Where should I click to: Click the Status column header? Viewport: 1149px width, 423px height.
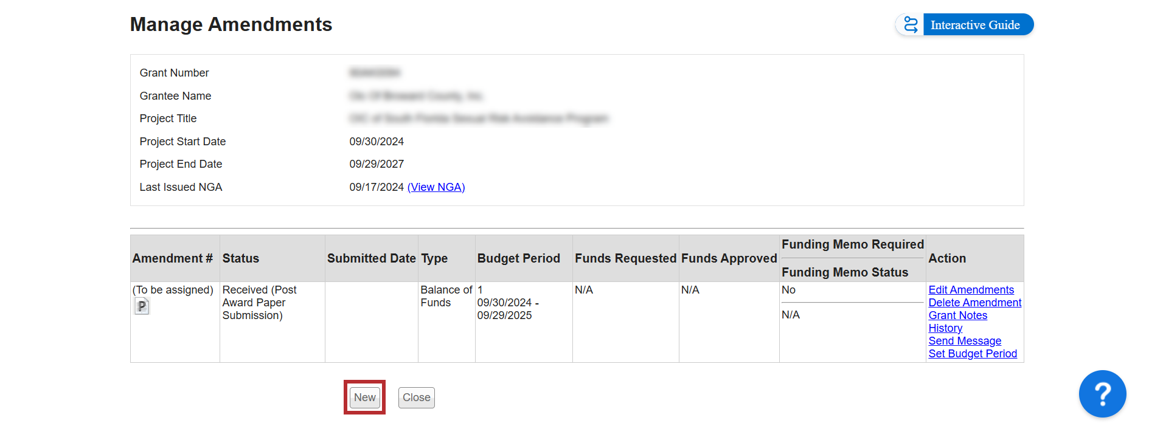(x=241, y=258)
